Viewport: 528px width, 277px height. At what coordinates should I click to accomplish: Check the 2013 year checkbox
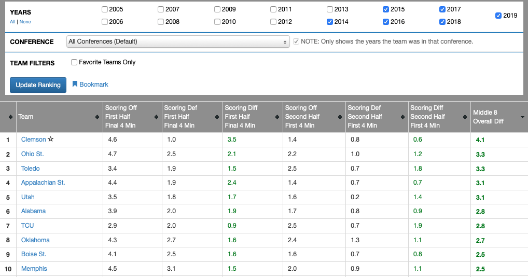(x=330, y=9)
